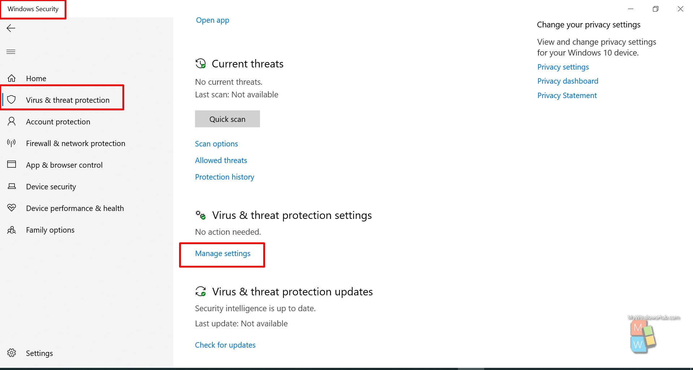The image size is (693, 370).
Task: Click Virus & threat protection settings heading
Action: (292, 215)
